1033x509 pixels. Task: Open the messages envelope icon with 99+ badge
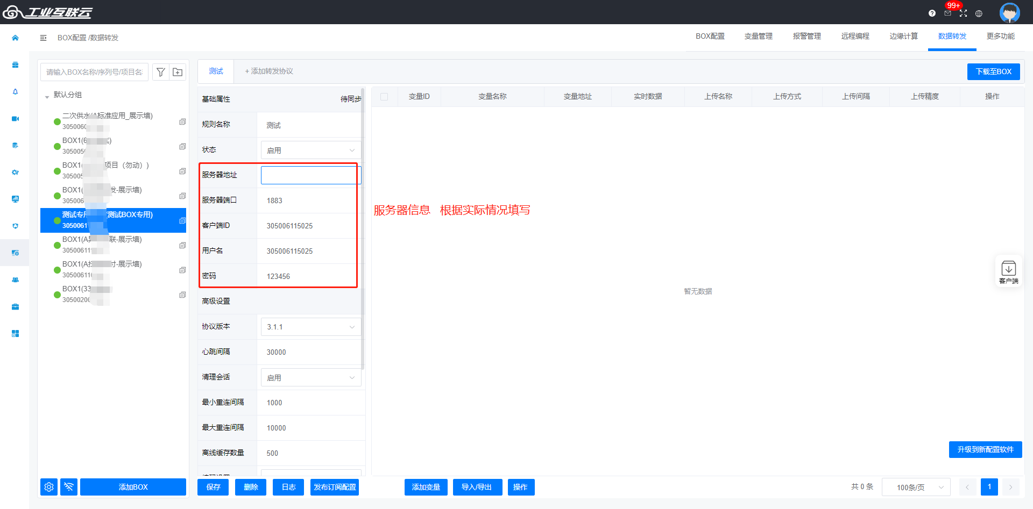(947, 13)
